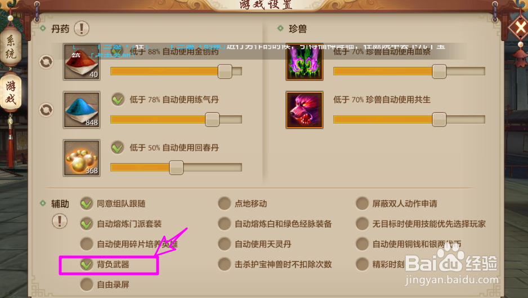Click the 回春丹 50% slider handle
The height and width of the screenshot is (298, 528).
(176, 168)
